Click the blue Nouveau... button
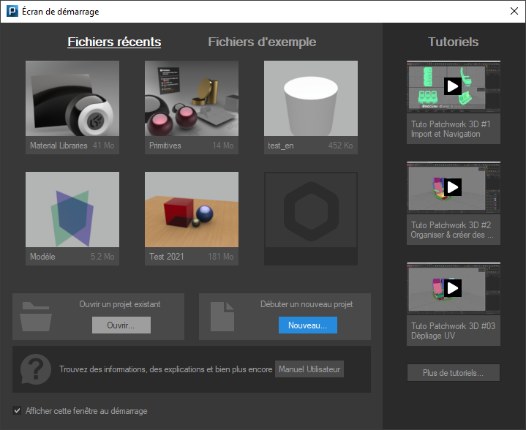Image resolution: width=526 pixels, height=430 pixels. pos(307,325)
